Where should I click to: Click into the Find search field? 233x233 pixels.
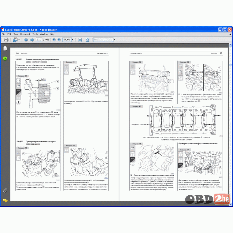(x=103, y=40)
